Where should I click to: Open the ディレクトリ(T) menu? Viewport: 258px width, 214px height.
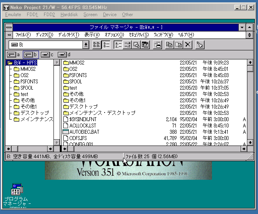[x=69, y=35]
